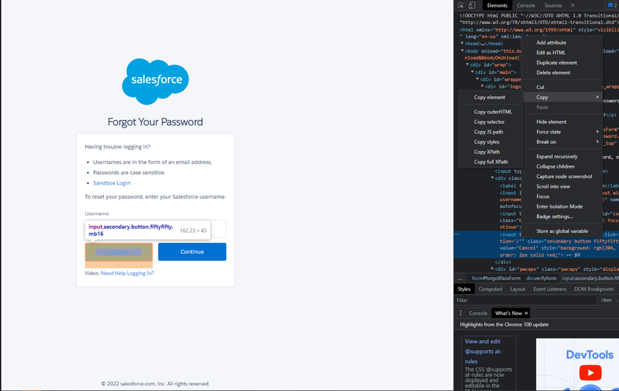Click the Continue button
Screen dimensions: 619x391
193,252
